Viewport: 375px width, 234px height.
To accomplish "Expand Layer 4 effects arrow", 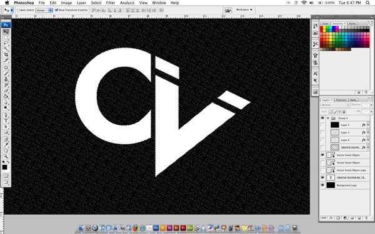I will [x=368, y=140].
